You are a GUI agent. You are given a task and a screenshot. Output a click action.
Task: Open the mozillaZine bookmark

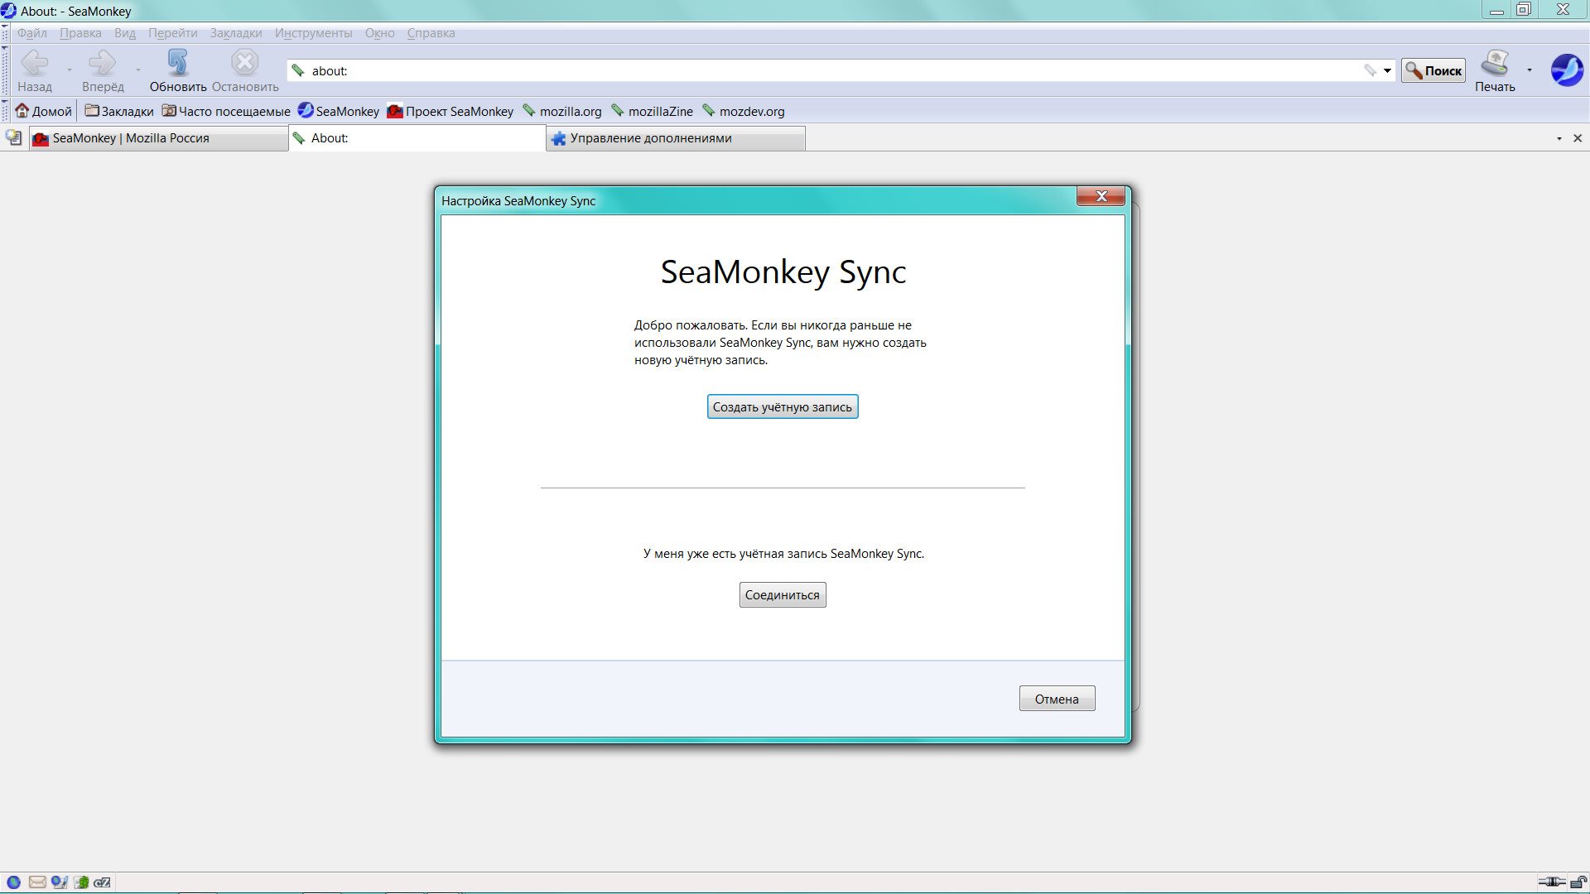pyautogui.click(x=652, y=111)
